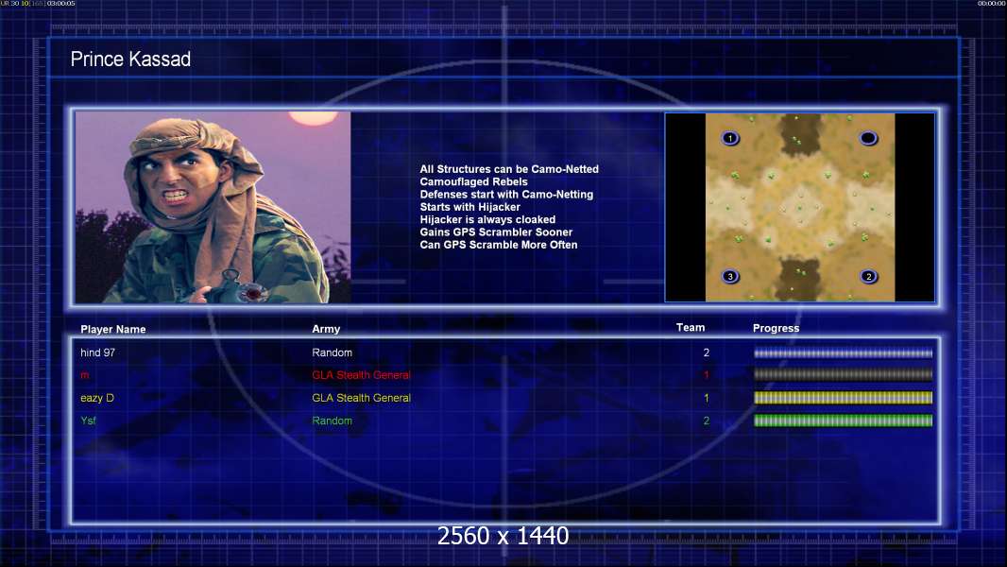Click 'Hijacker is always cloaked' line
Viewport: 1007px width, 567px height.
pyautogui.click(x=487, y=219)
